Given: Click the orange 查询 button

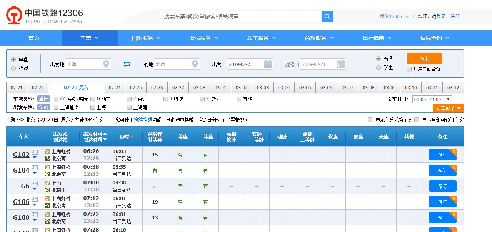Looking at the screenshot, I should [x=424, y=58].
